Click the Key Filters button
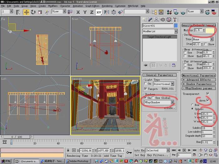This screenshot has width=219, height=164. (x=158, y=155)
